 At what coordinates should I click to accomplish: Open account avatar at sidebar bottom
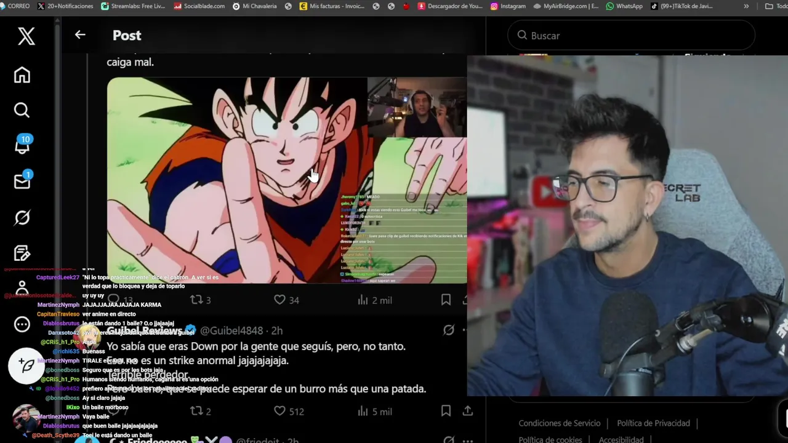(26, 418)
